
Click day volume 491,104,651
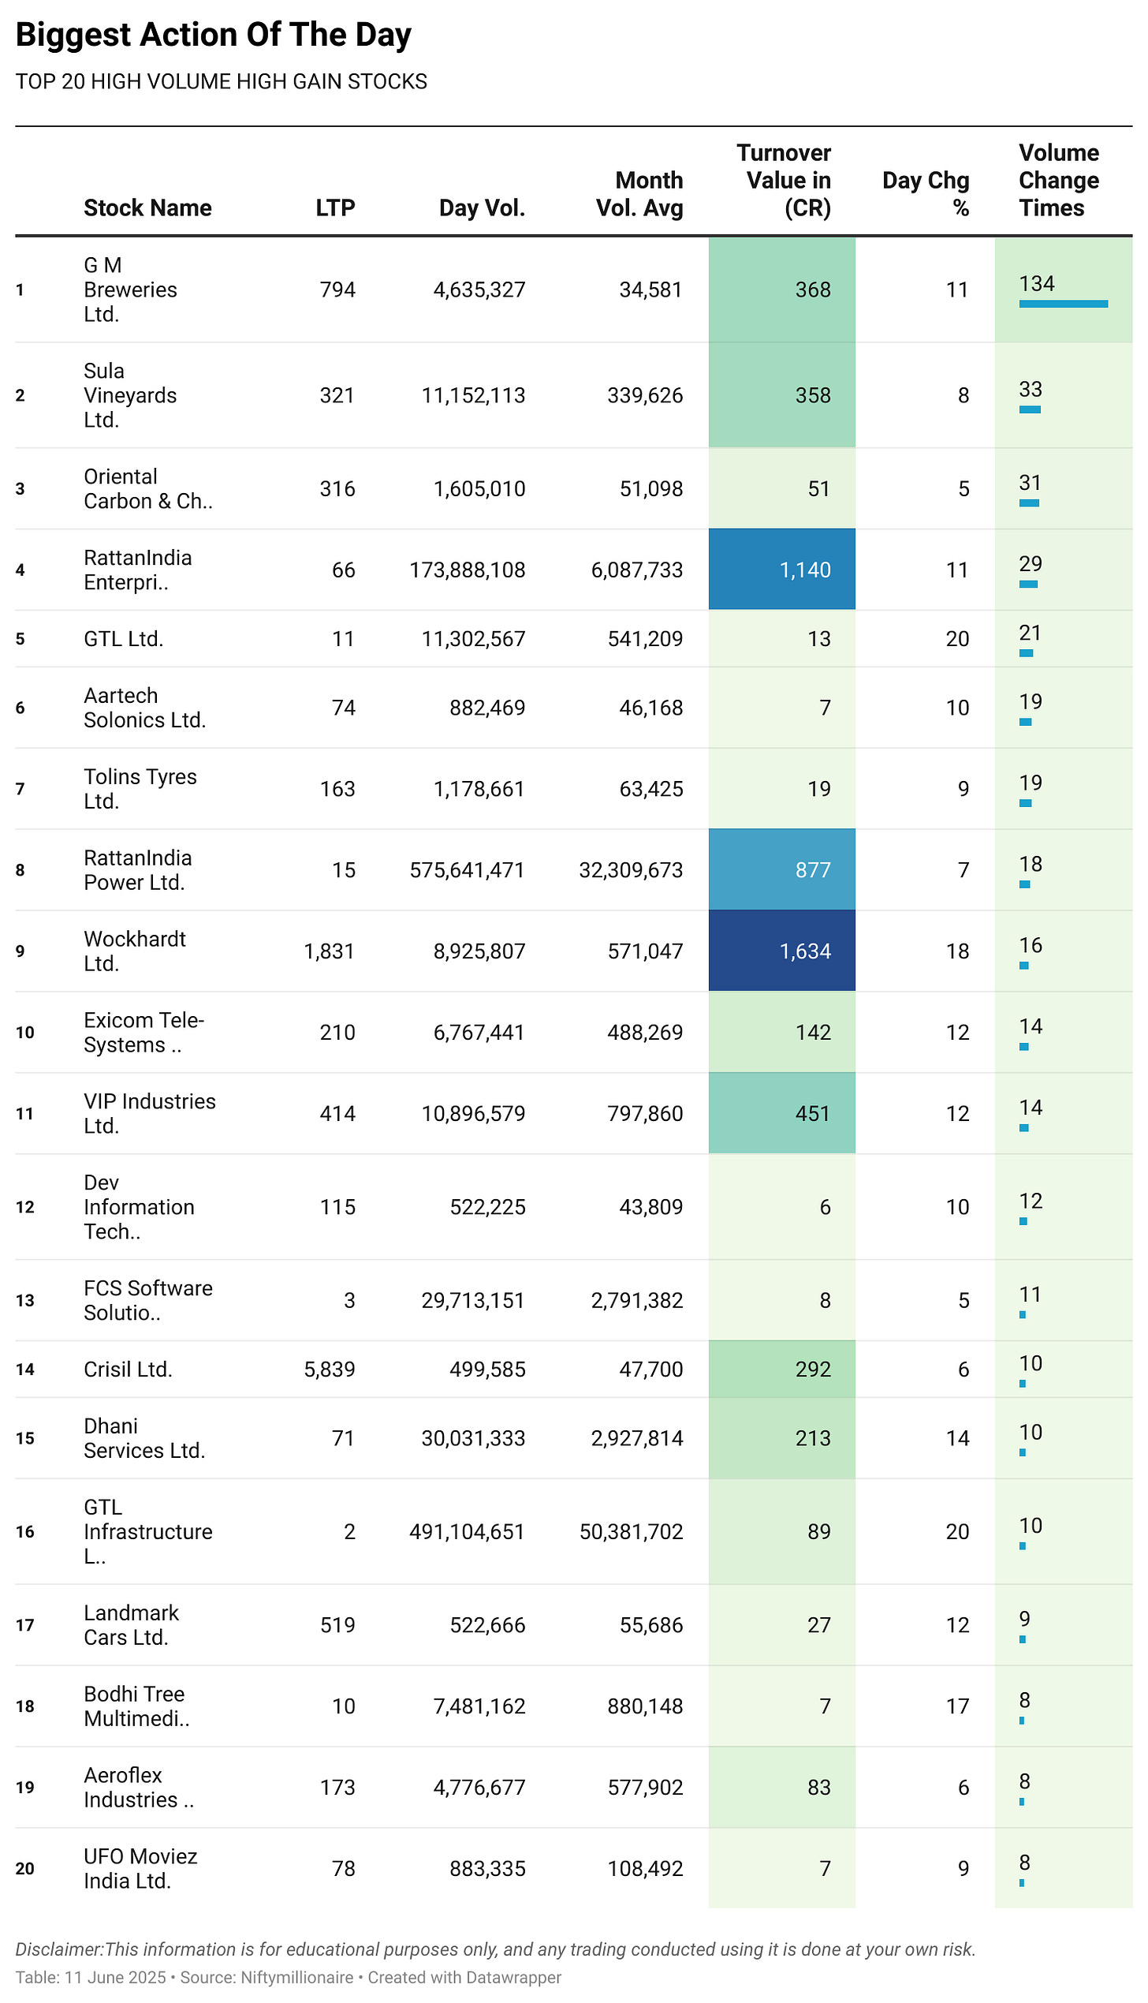(468, 1531)
